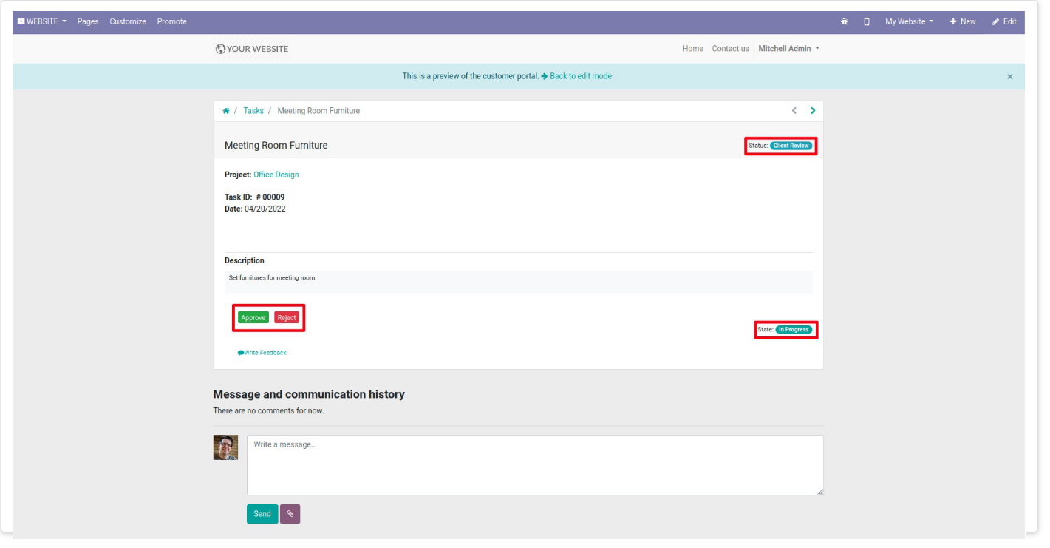Image resolution: width=1050 pixels, height=548 pixels.
Task: Click the description text about furnitures
Action: pyautogui.click(x=273, y=278)
